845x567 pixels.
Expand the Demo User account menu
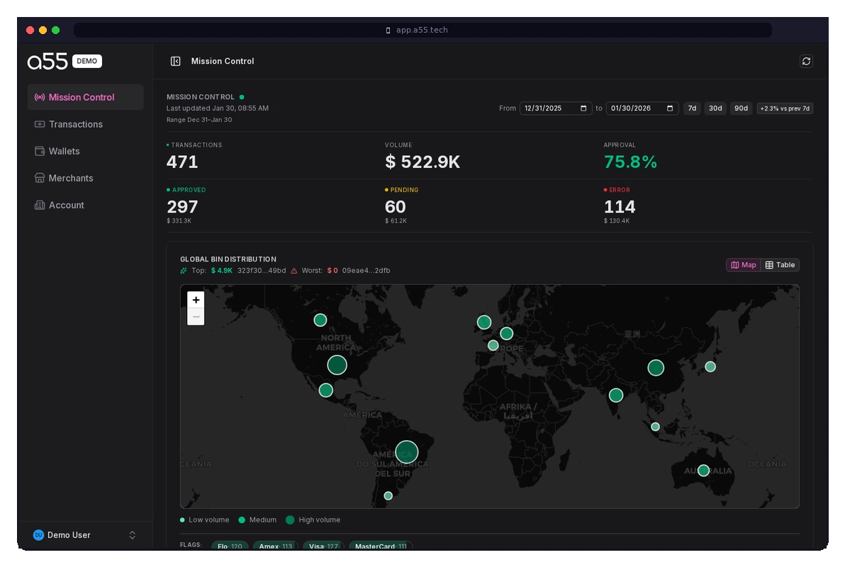click(x=132, y=535)
